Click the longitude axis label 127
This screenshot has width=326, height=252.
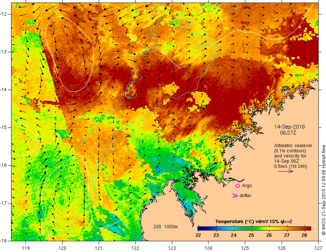tap(318, 248)
